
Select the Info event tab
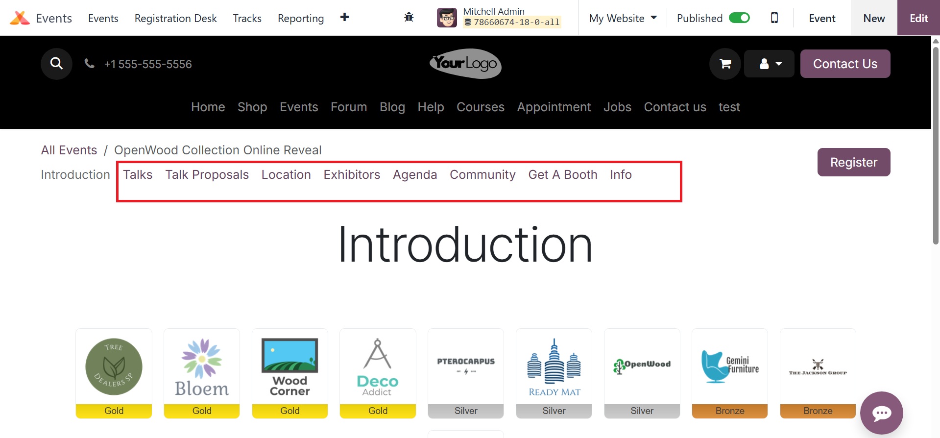pyautogui.click(x=621, y=174)
